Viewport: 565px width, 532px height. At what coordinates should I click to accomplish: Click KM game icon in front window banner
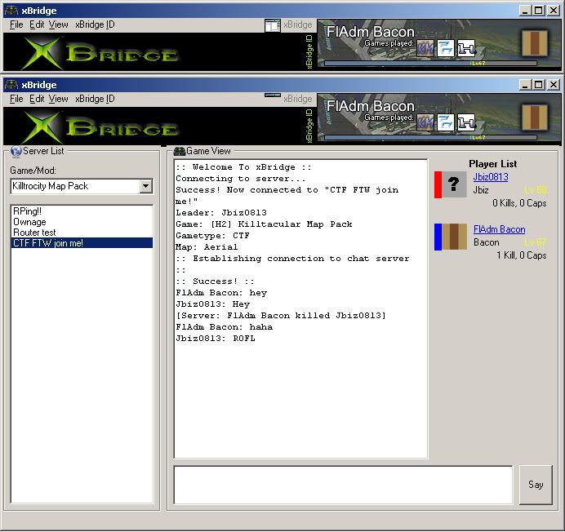click(425, 123)
